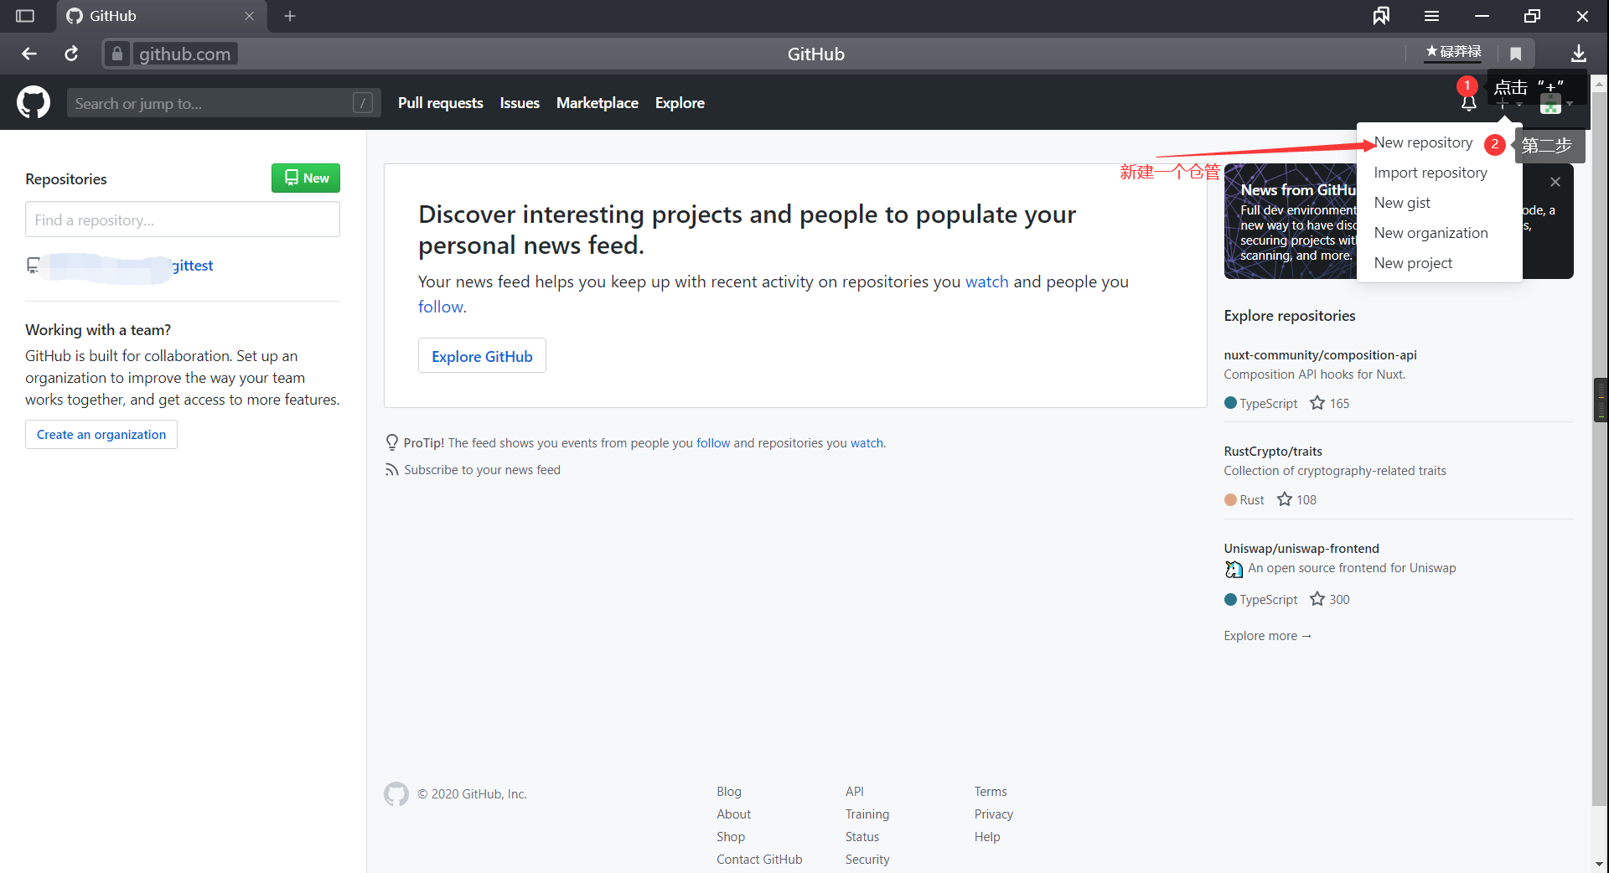Image resolution: width=1609 pixels, height=873 pixels.
Task: Close the GitHub browser tab
Action: [249, 16]
